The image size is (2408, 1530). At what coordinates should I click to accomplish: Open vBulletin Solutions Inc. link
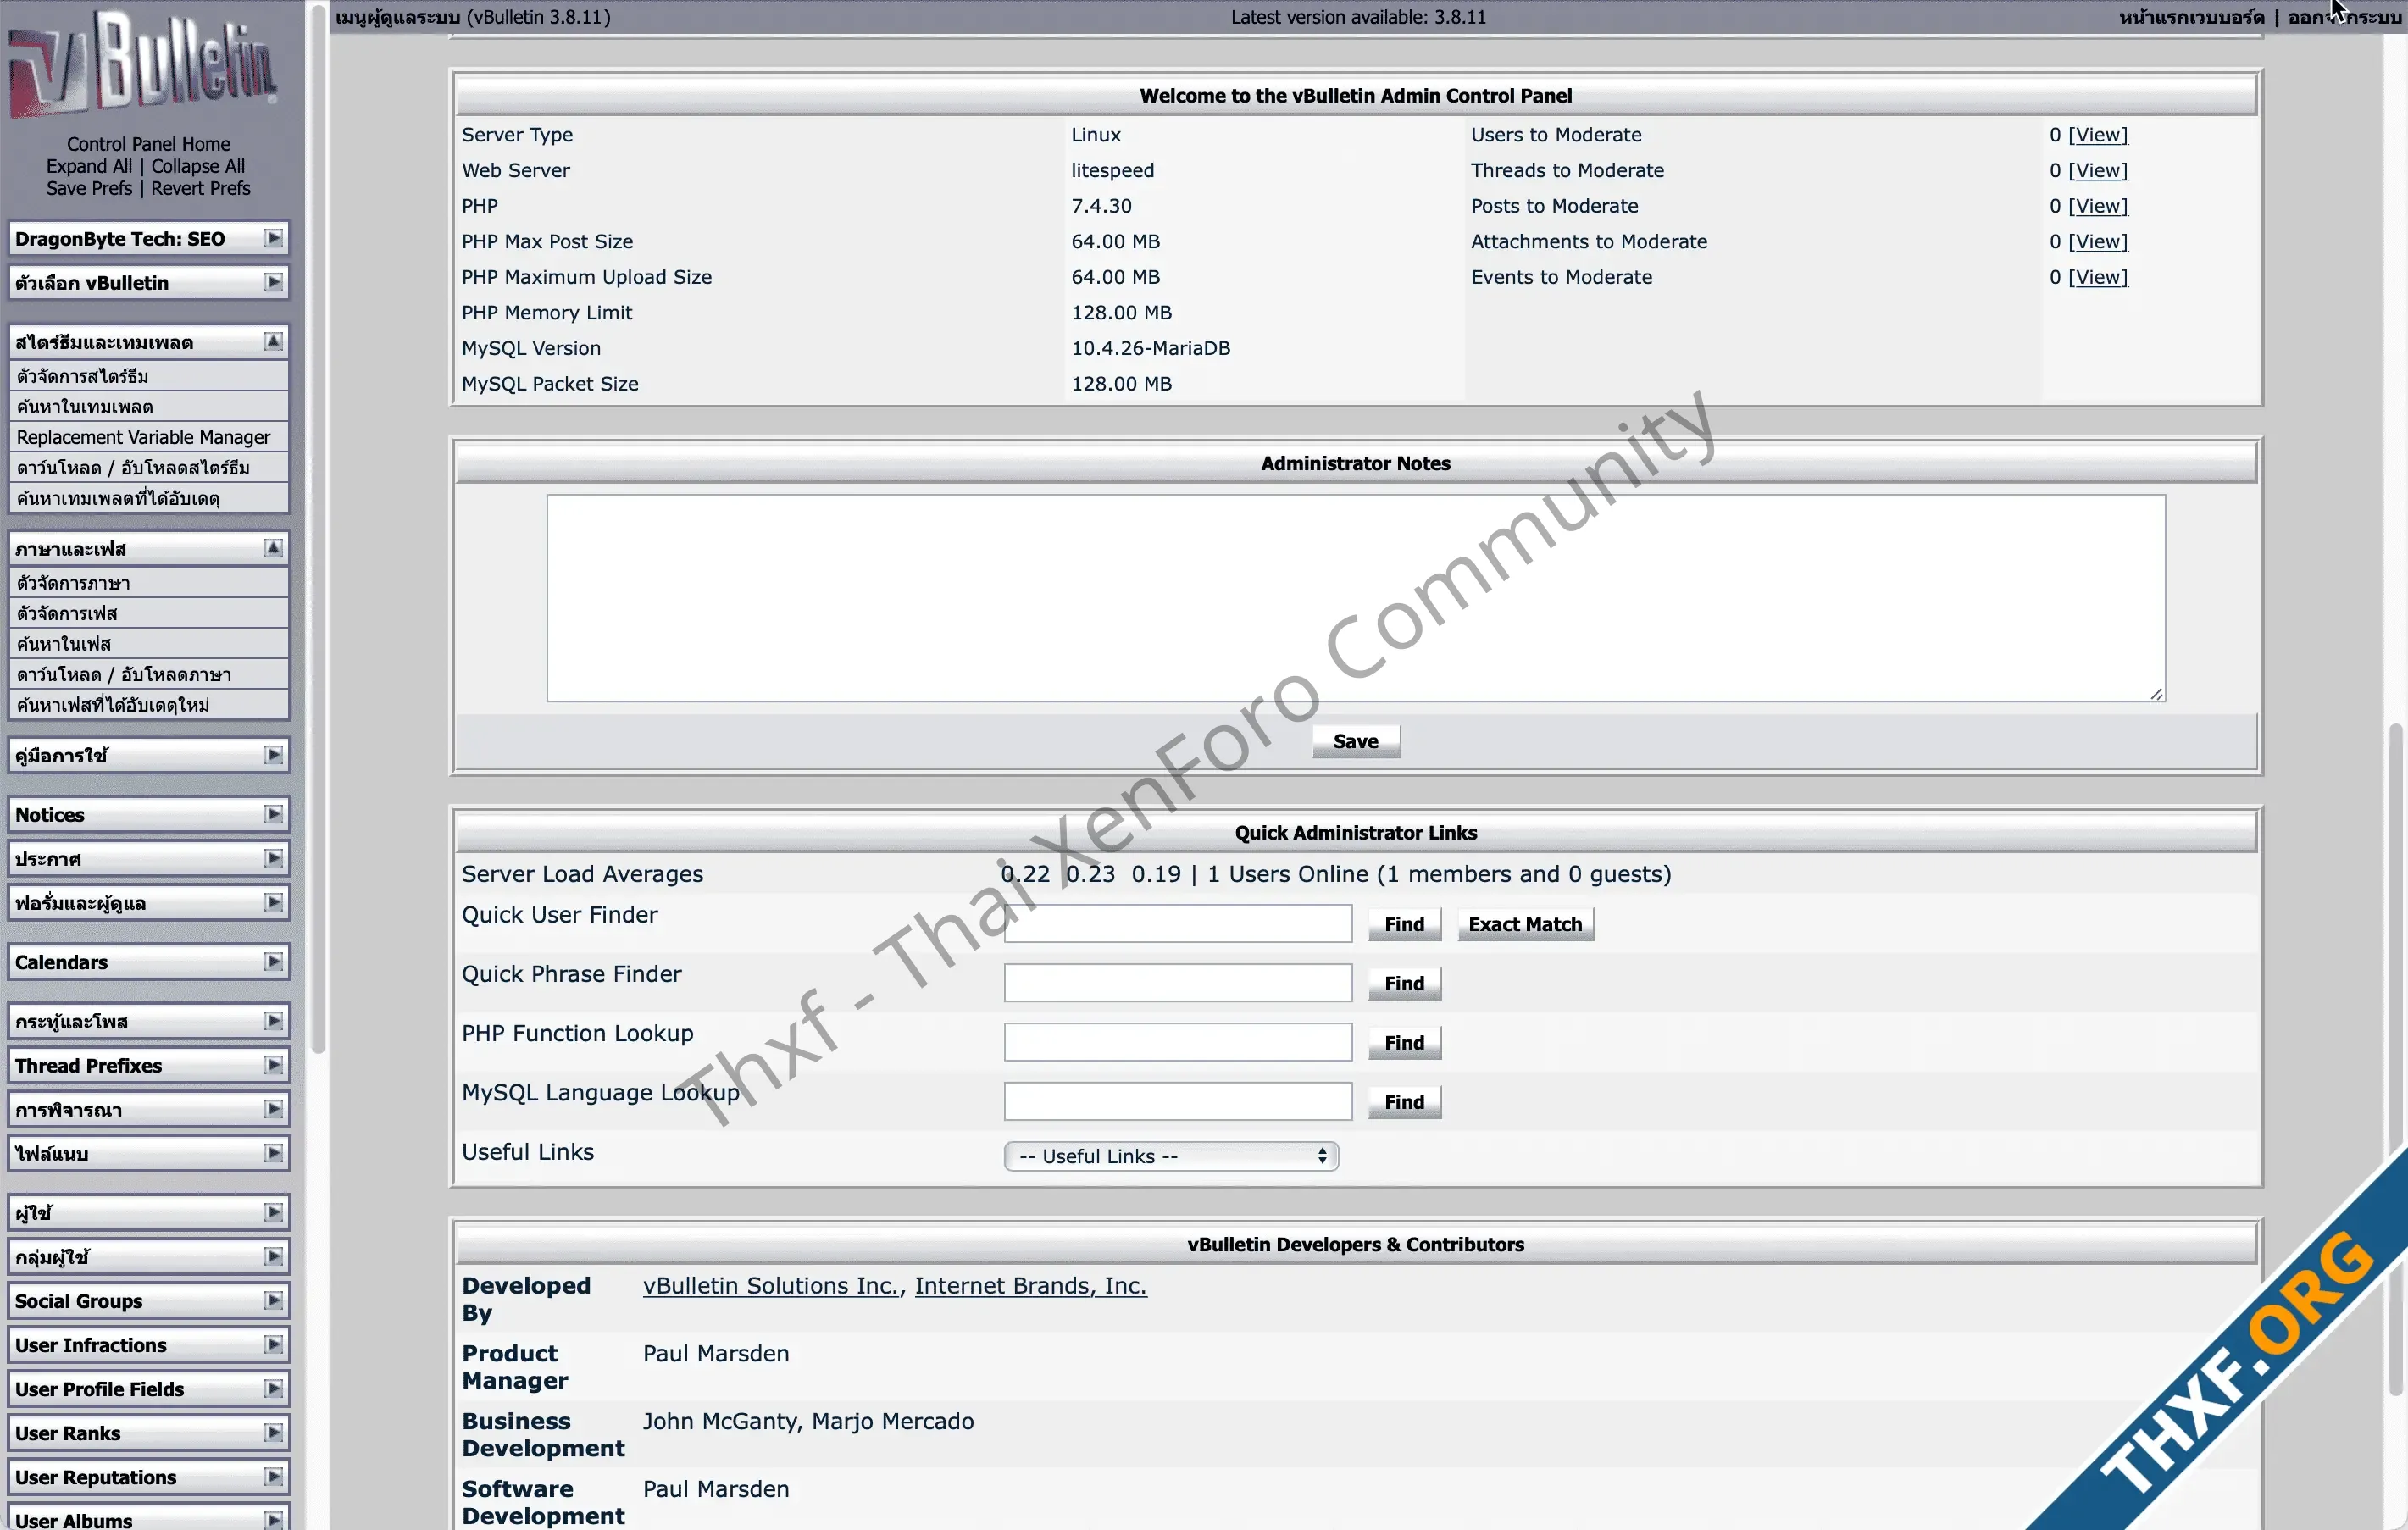click(x=770, y=1286)
